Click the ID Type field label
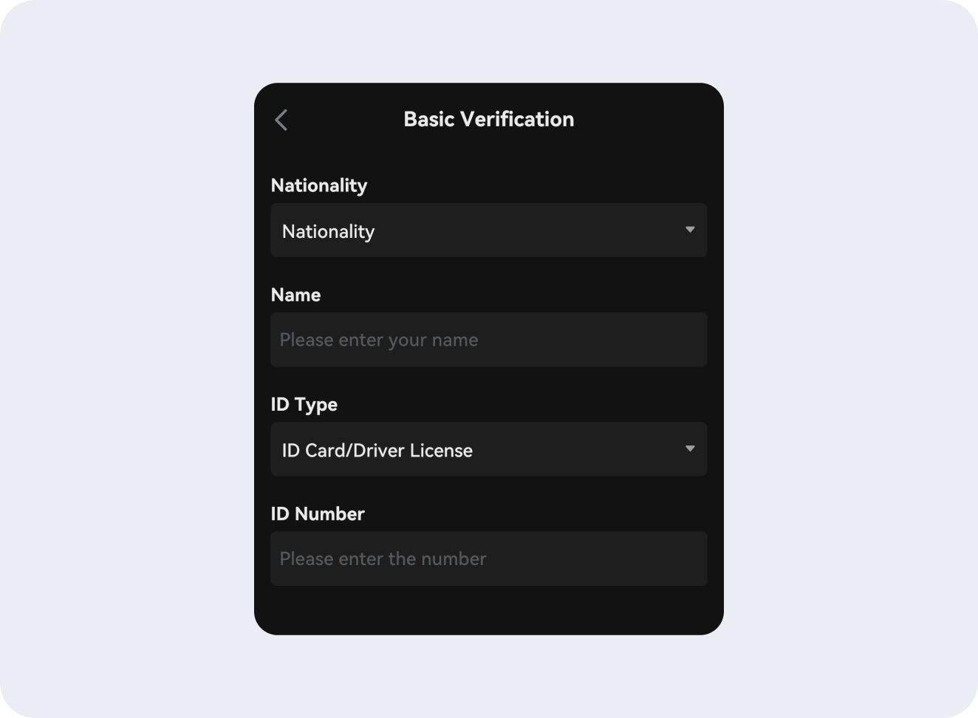 point(304,405)
